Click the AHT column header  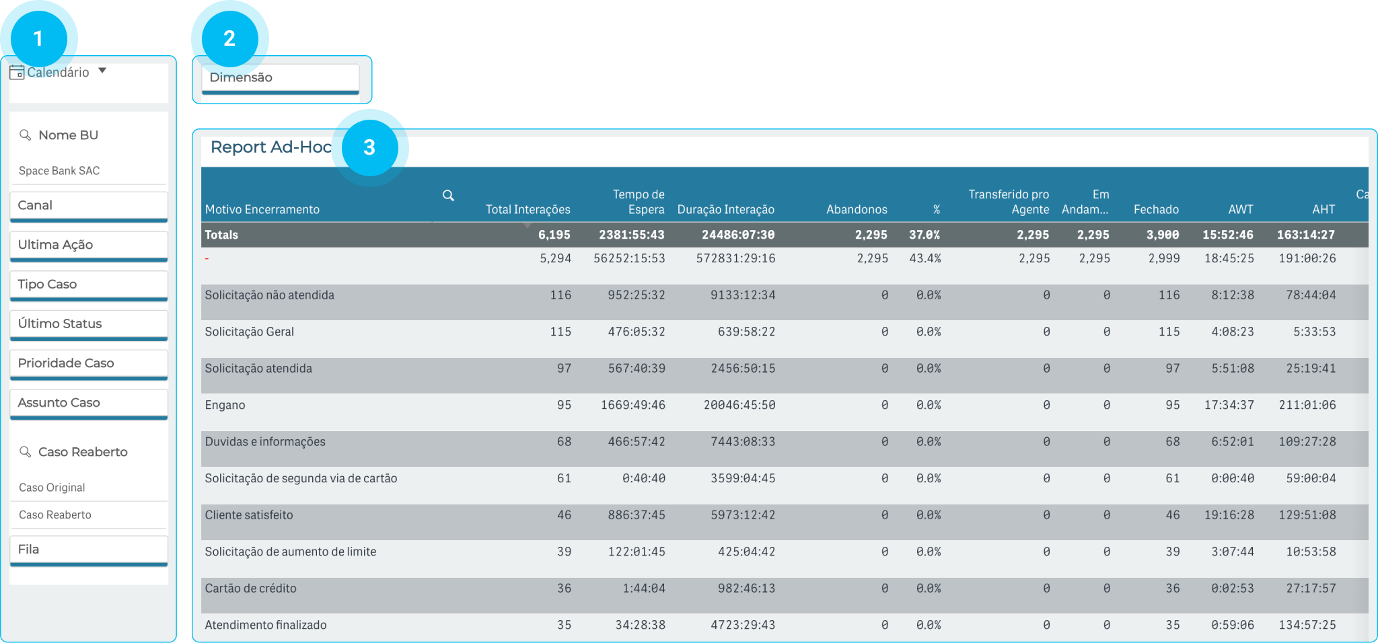pyautogui.click(x=1323, y=209)
